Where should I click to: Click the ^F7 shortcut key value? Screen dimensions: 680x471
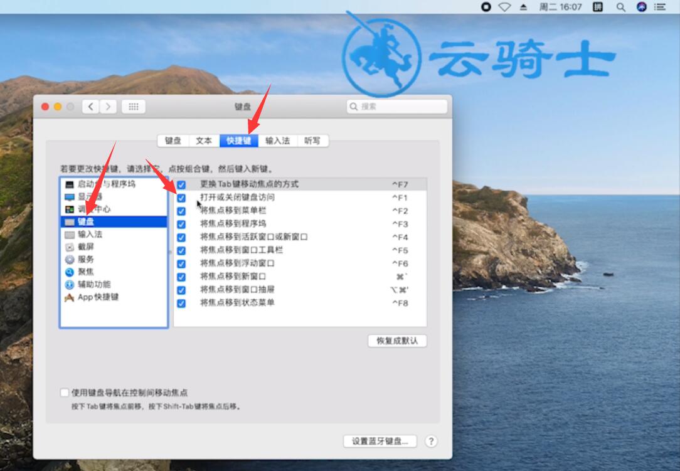(400, 185)
